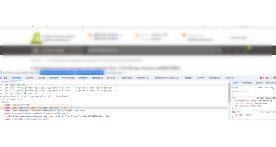Screen dimensions: 276x147
Task: Toggle the .cls classes button
Action: 266,87
